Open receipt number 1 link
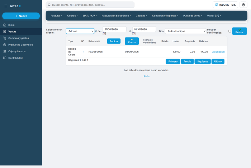Image resolution: width=251 pixels, height=168 pixels. click(x=84, y=52)
